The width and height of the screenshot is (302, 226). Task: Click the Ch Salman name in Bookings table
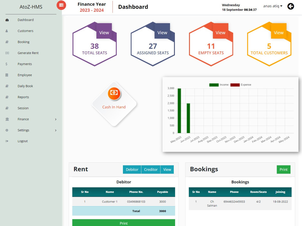pyautogui.click(x=212, y=203)
